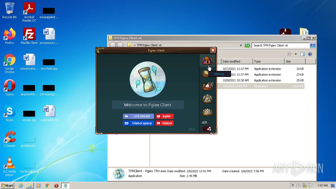Open the hilebol YouTube link
336x189 pixels.
(165, 123)
